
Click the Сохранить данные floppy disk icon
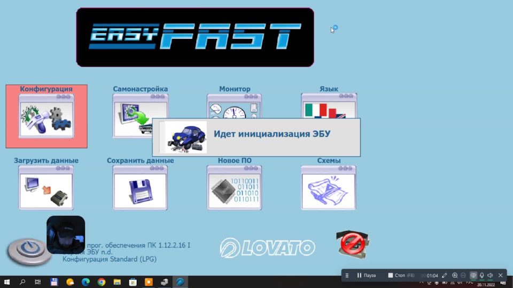[140, 187]
